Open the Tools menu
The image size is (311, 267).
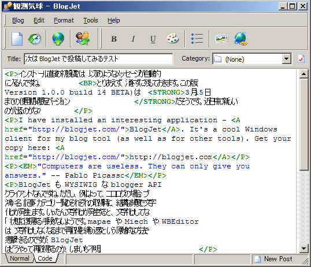90,20
